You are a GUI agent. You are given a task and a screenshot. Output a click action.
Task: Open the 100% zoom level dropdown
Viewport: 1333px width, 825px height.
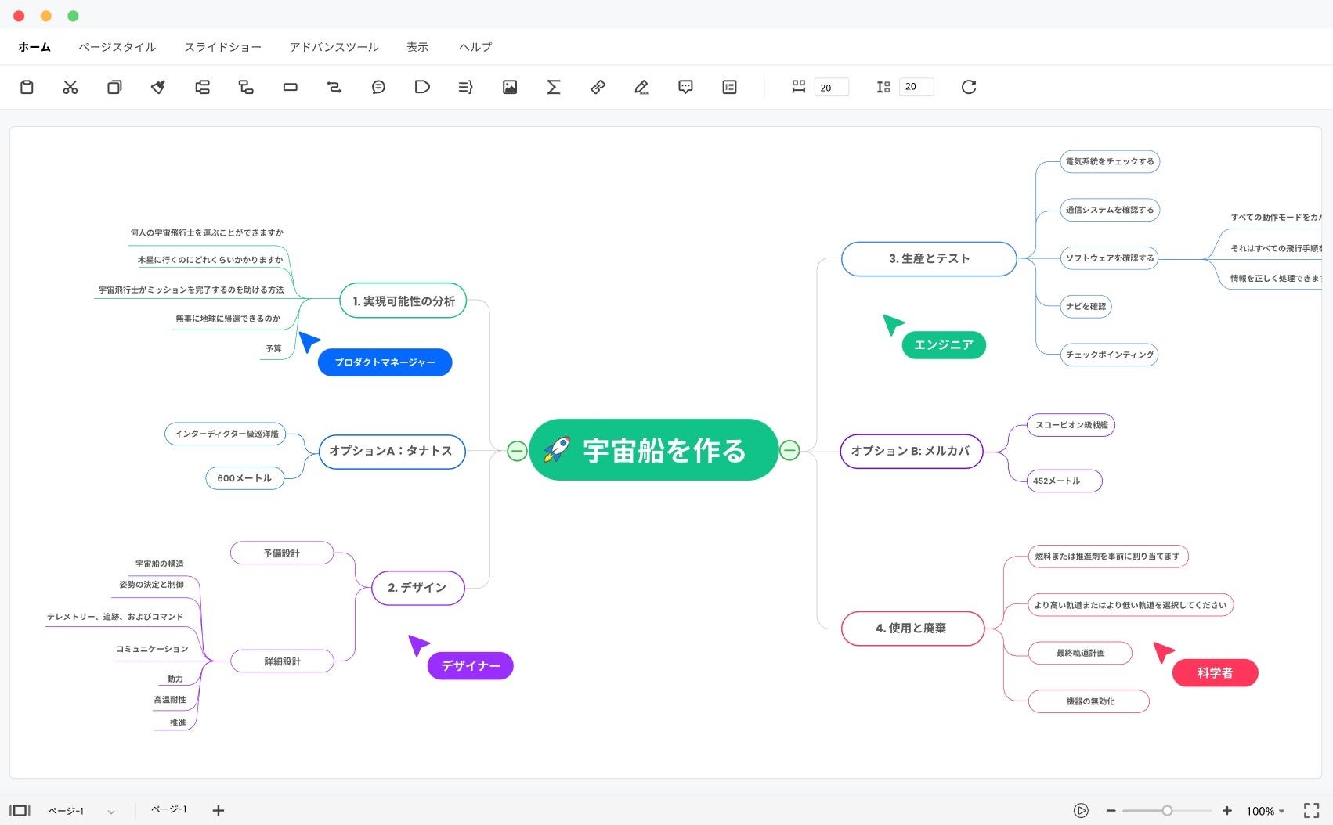point(1265,811)
